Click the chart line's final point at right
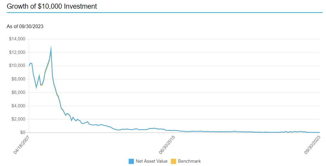The height and width of the screenshot is (166, 326). [319, 132]
